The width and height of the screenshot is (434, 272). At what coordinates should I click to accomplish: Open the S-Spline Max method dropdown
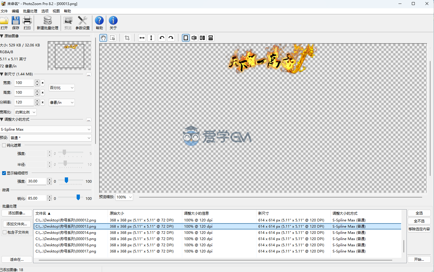click(46, 129)
